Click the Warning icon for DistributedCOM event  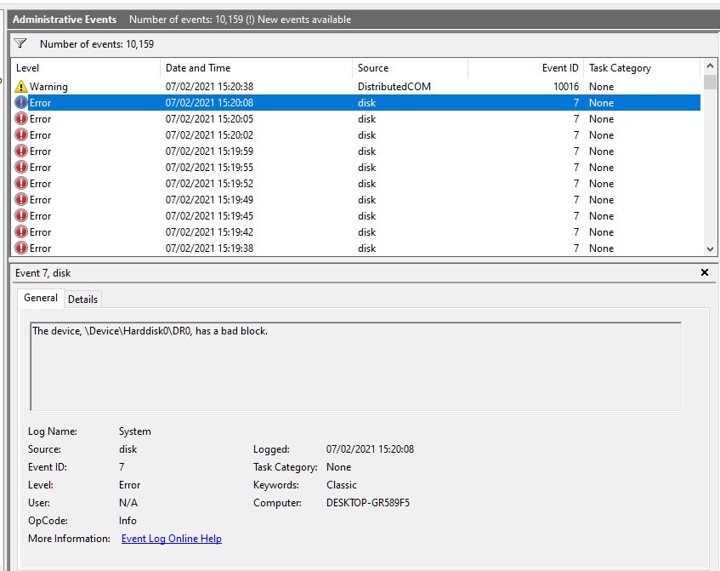(x=21, y=87)
